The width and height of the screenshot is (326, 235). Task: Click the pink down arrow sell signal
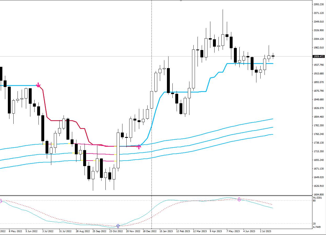38,85
